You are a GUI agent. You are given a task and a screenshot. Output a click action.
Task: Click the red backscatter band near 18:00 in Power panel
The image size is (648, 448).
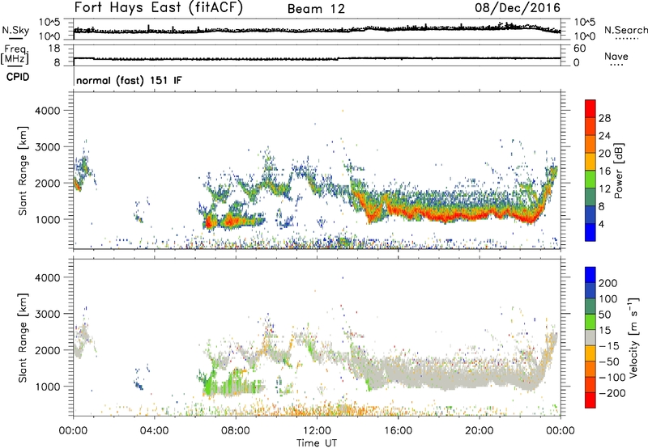click(439, 215)
